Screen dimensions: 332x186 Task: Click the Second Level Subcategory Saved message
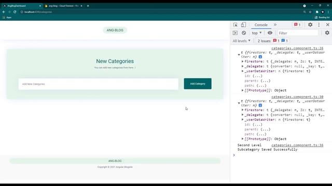pyautogui.click(x=267, y=147)
